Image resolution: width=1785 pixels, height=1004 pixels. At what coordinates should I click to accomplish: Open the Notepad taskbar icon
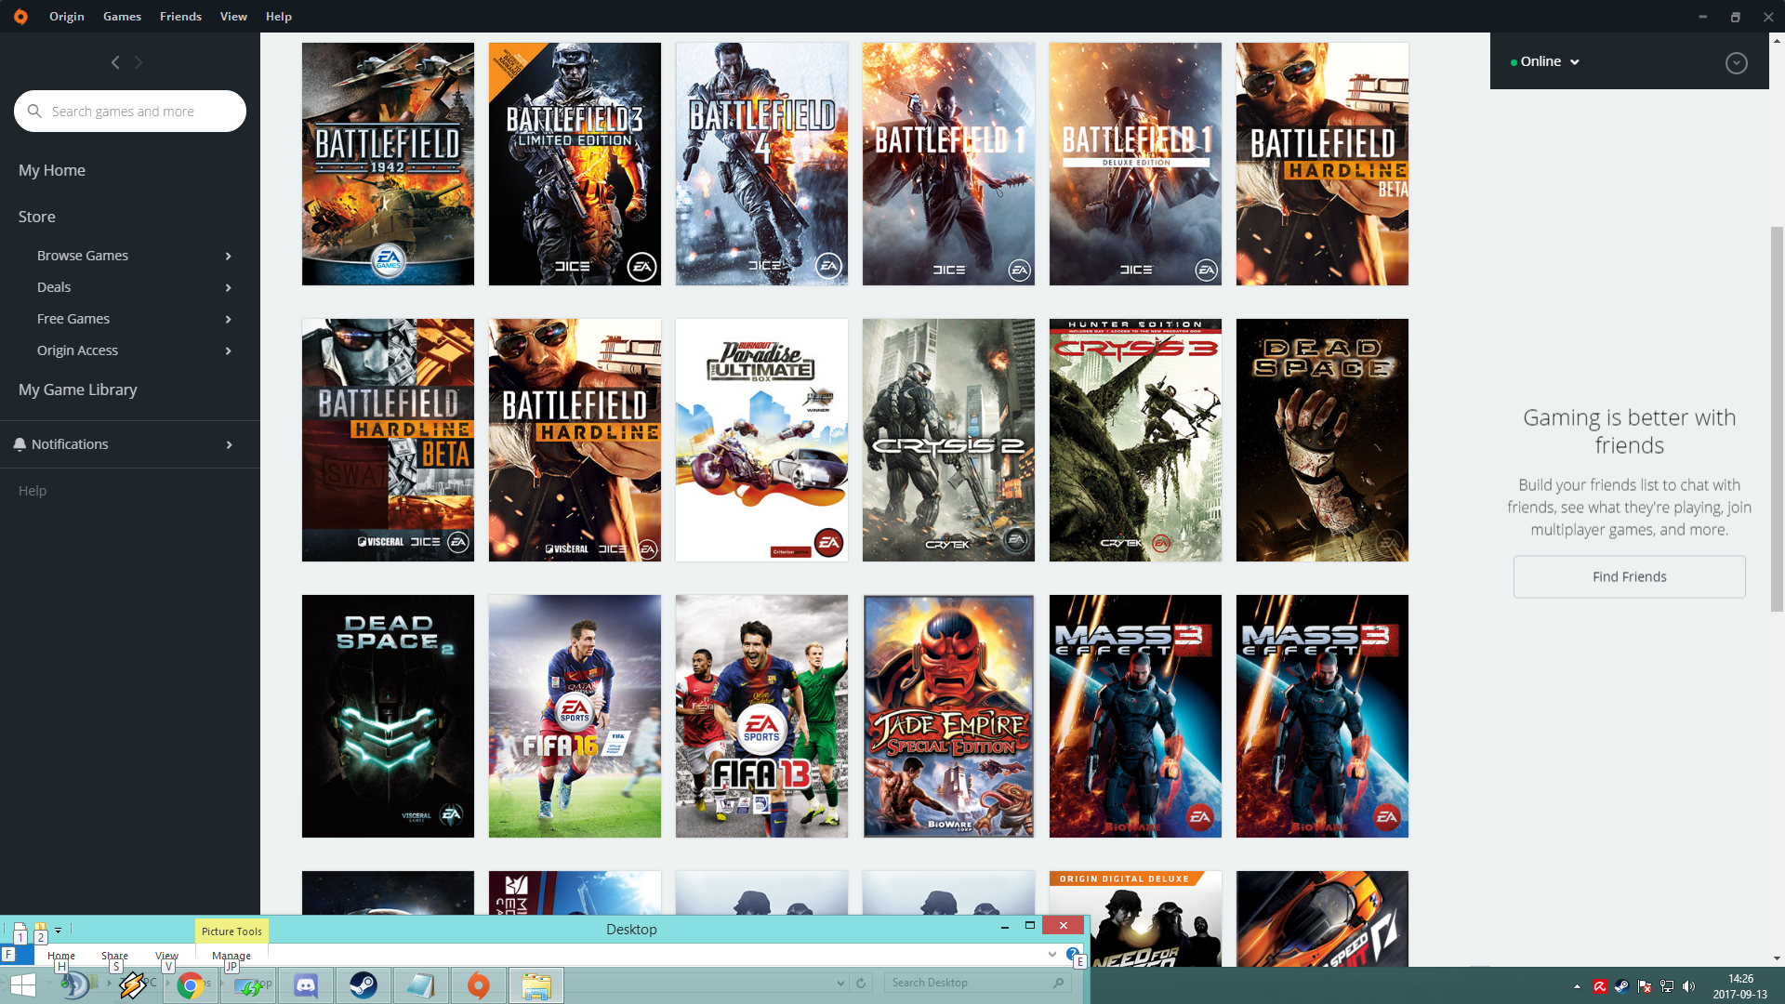[421, 985]
